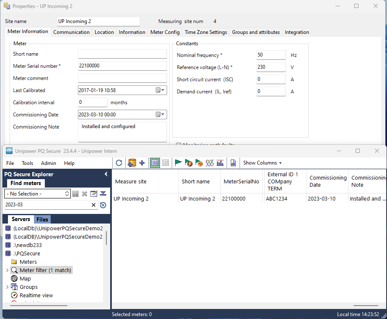Click the collapse filter down-arrow icon
Image resolution: width=387 pixels, height=319 pixels.
pos(103,193)
